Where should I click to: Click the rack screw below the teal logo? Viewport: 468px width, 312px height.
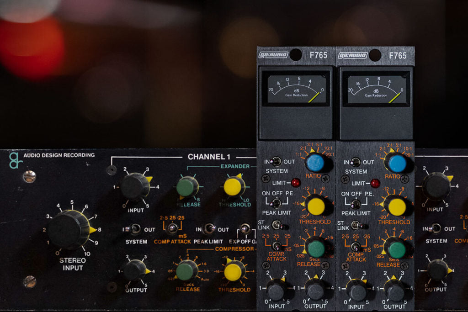30,176
